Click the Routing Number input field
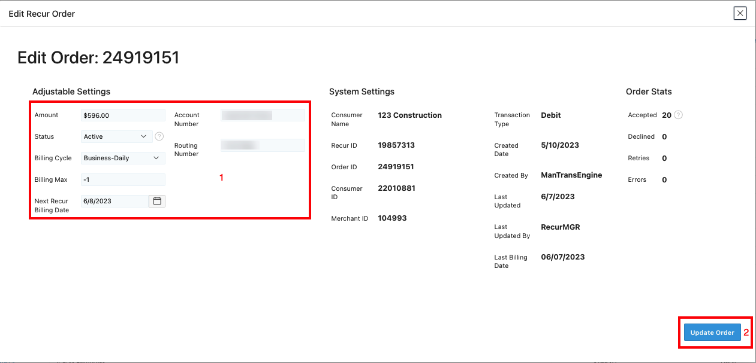Image resolution: width=756 pixels, height=363 pixels. 263,145
